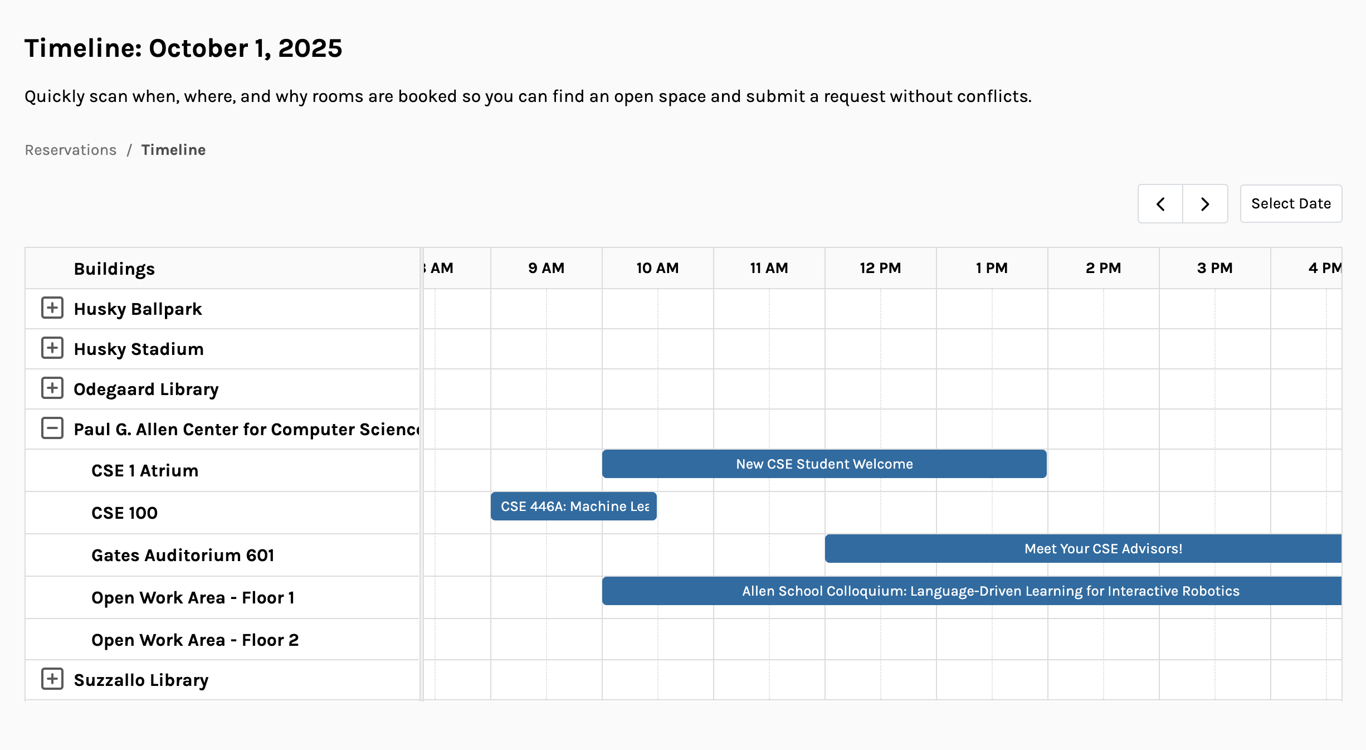The image size is (1366, 750).
Task: Open the New CSE Student Welcome event
Action: tap(824, 464)
